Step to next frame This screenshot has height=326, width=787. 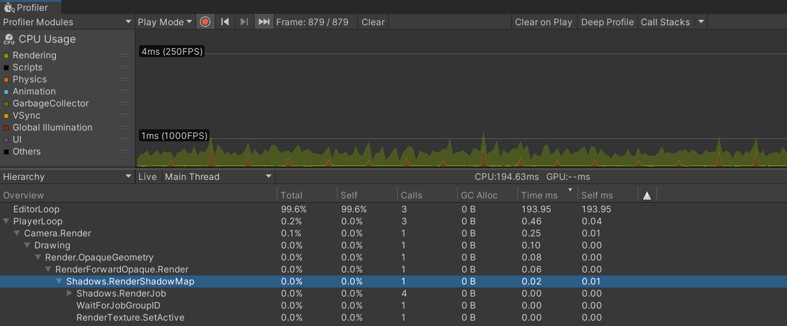(244, 22)
